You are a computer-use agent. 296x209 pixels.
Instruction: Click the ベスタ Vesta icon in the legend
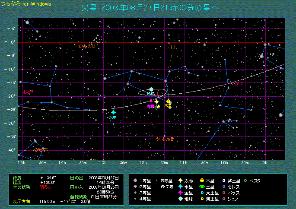point(245,180)
